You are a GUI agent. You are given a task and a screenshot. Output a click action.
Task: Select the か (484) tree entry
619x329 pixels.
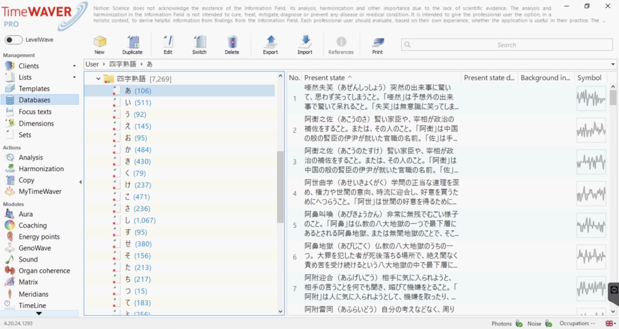(180, 150)
